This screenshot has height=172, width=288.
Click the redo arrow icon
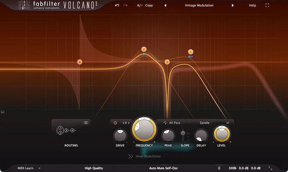125,6
